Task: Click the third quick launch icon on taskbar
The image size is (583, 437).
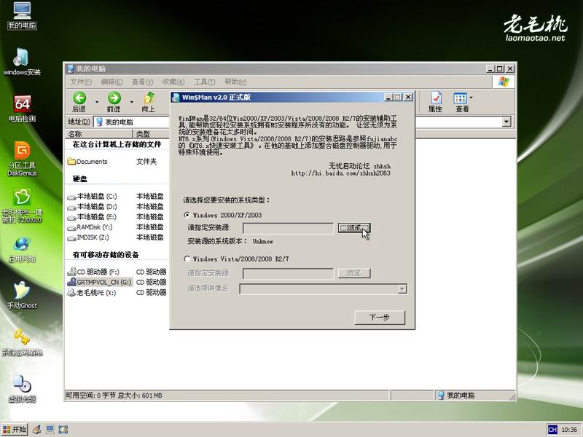Action: click(63, 430)
